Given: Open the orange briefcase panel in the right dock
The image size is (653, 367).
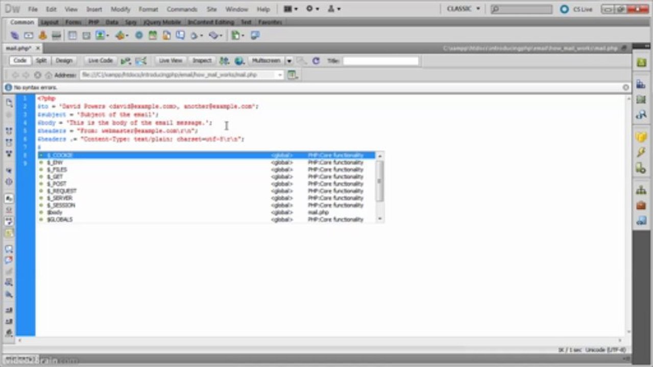Looking at the screenshot, I should pos(641,205).
